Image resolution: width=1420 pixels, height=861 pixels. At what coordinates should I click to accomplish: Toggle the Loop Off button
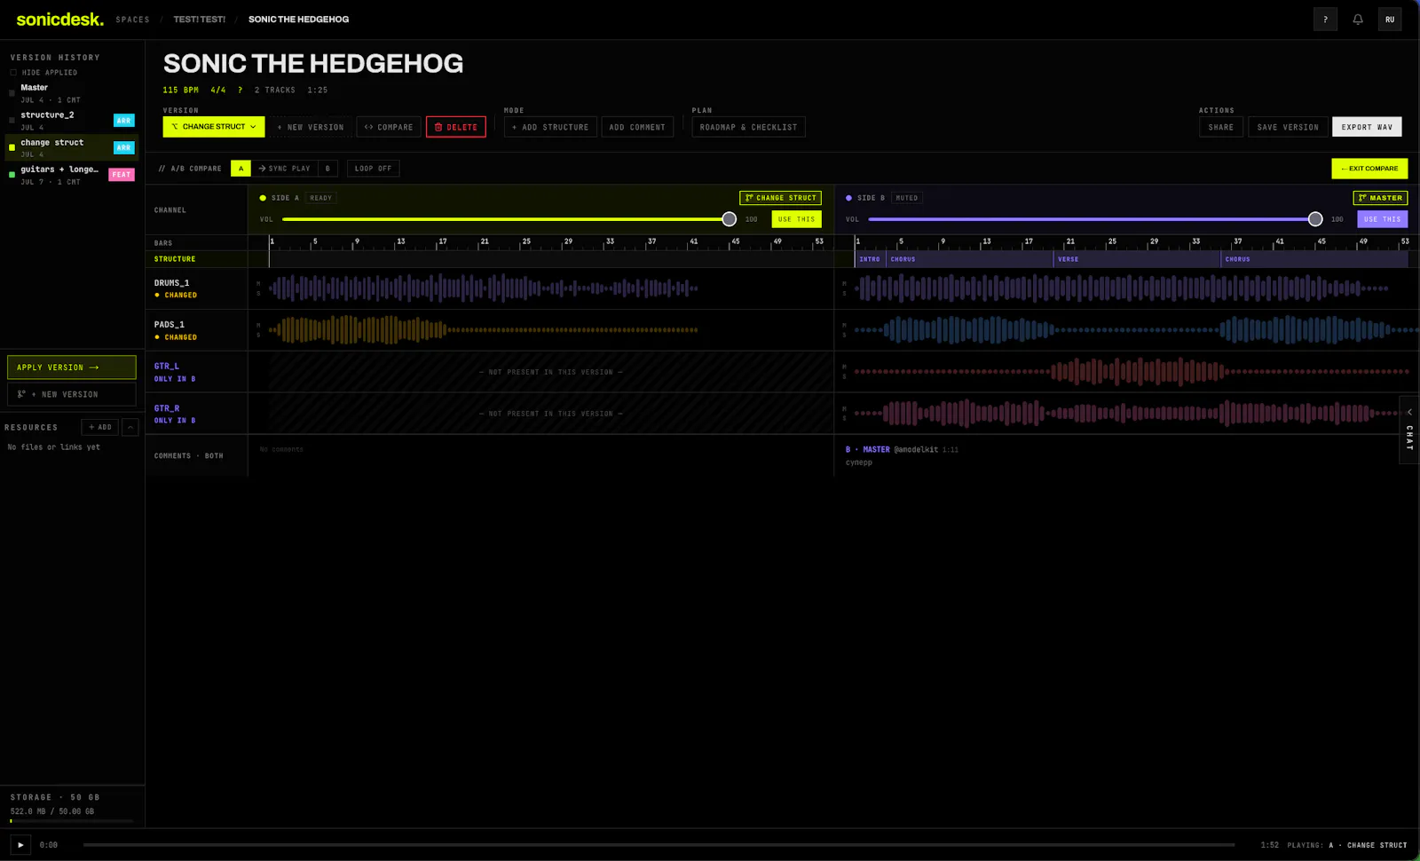click(x=373, y=169)
